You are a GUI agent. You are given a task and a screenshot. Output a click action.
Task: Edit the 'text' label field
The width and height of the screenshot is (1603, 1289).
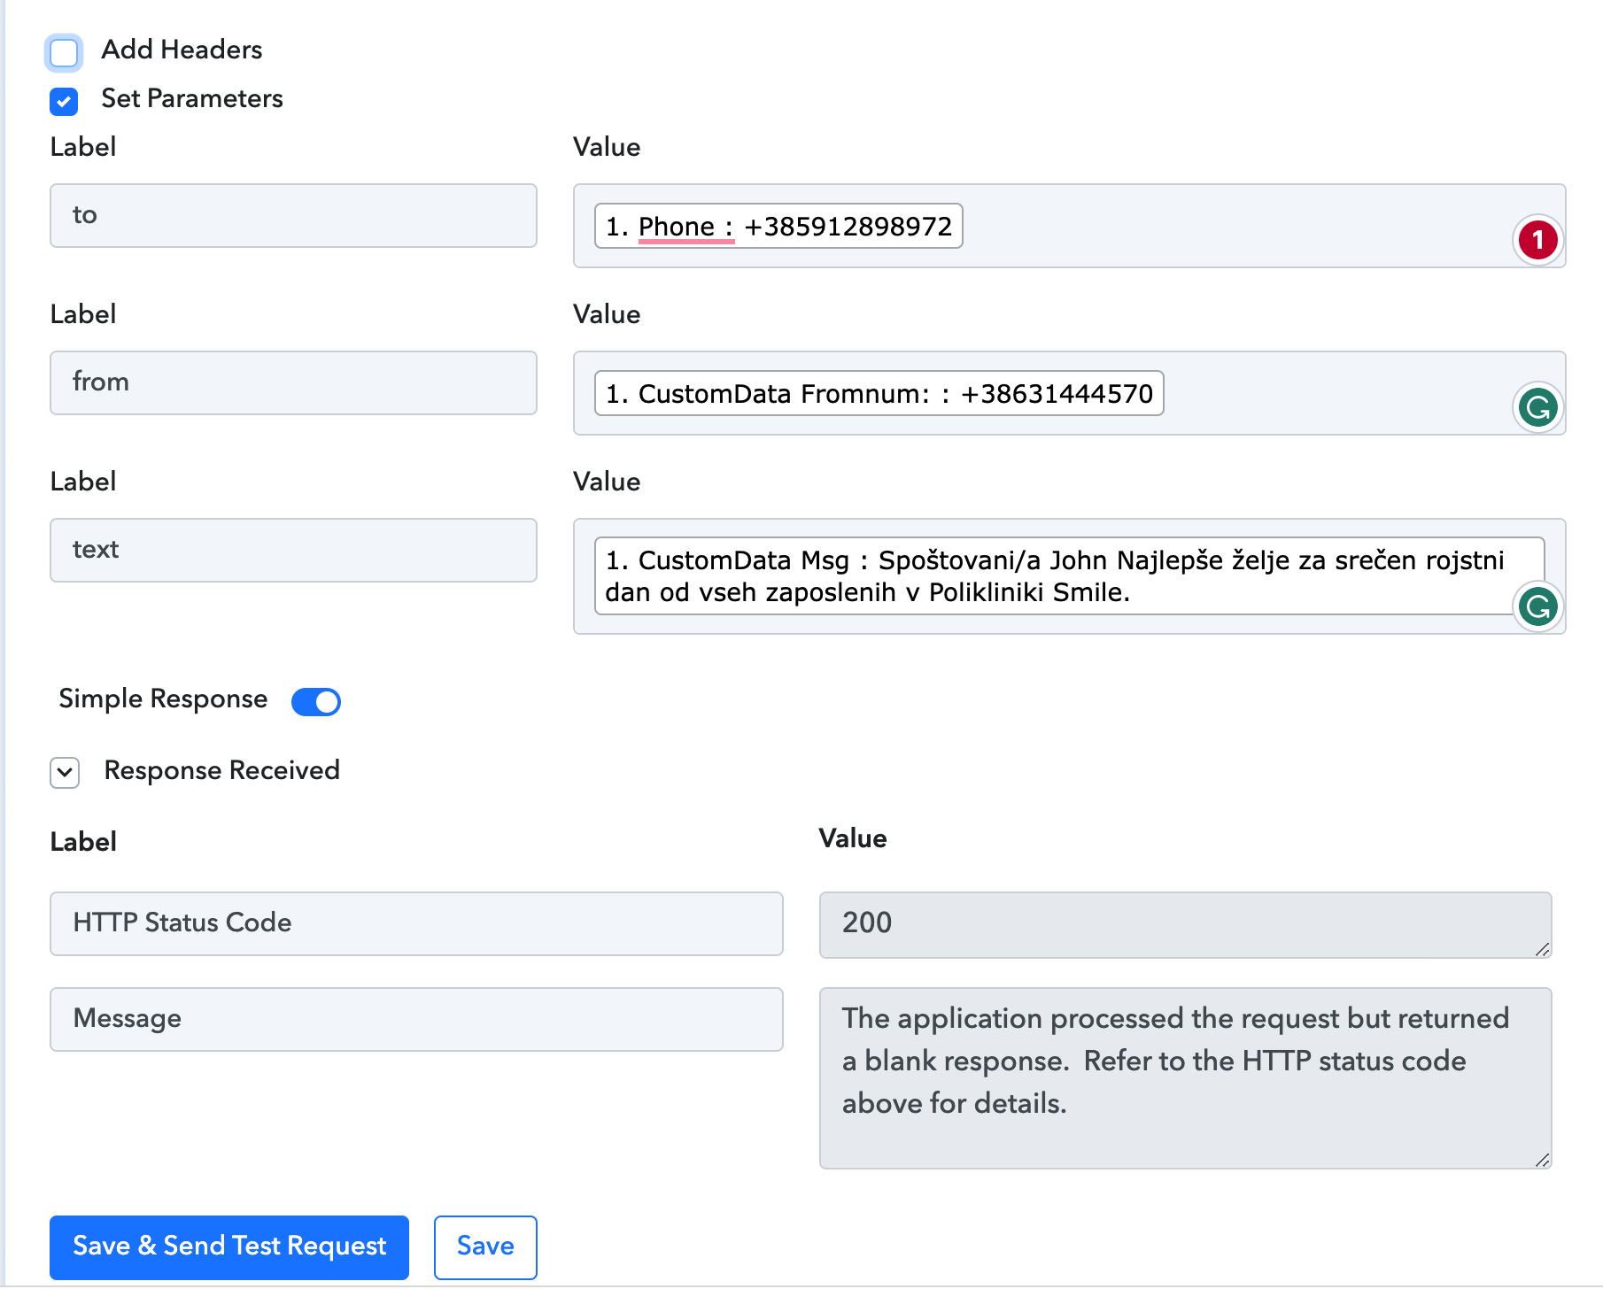pos(293,550)
